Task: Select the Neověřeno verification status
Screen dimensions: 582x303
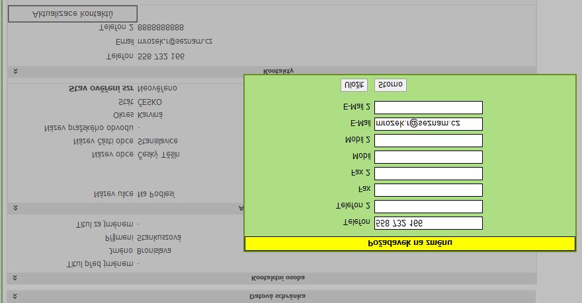Action: [157, 88]
